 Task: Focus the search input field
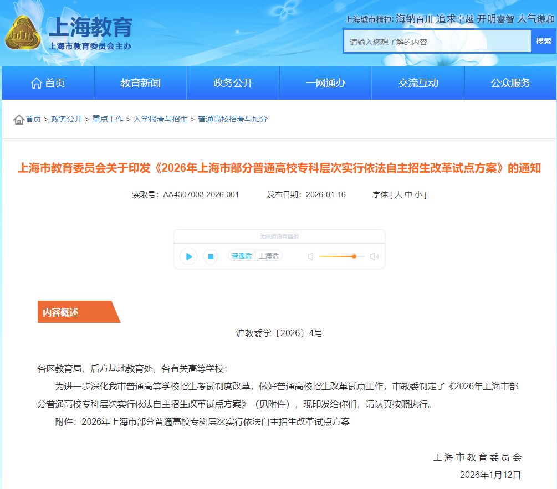tap(437, 42)
